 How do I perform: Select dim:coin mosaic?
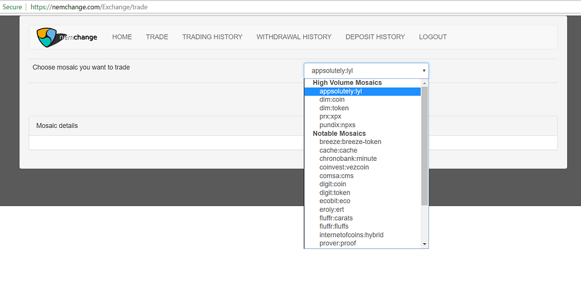[363, 100]
